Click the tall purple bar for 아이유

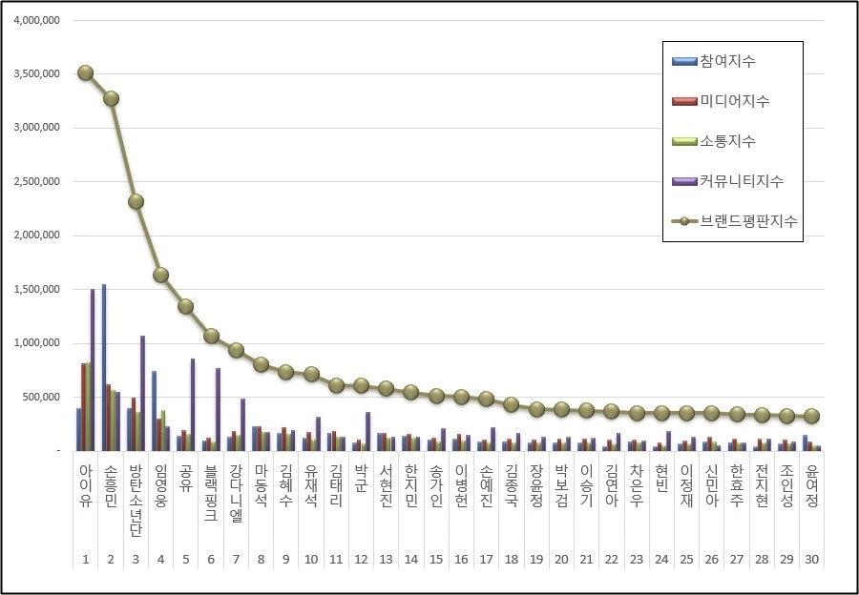click(93, 370)
